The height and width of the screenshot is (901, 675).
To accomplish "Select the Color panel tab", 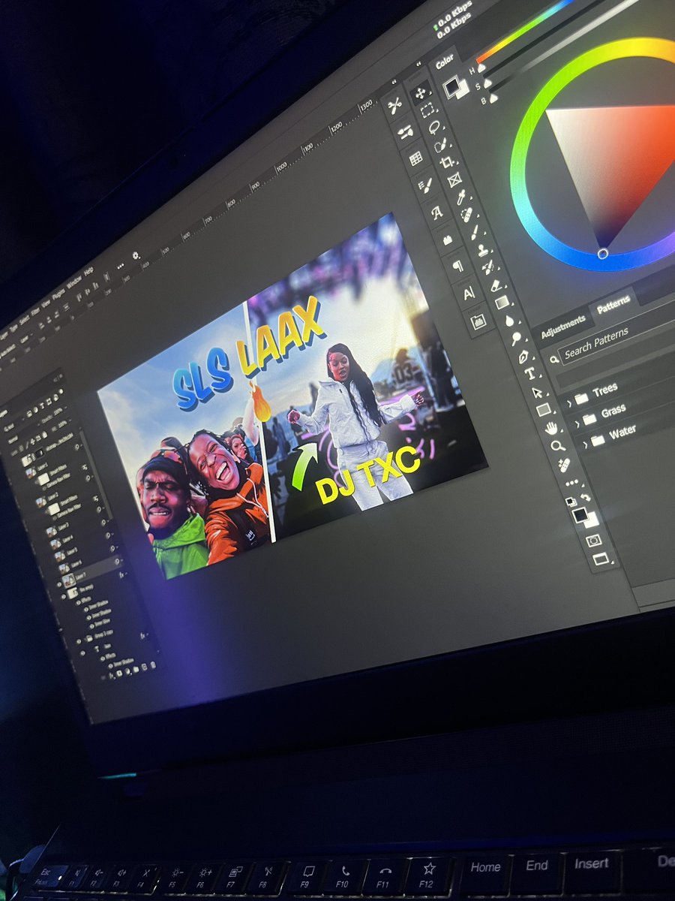I will tap(445, 62).
